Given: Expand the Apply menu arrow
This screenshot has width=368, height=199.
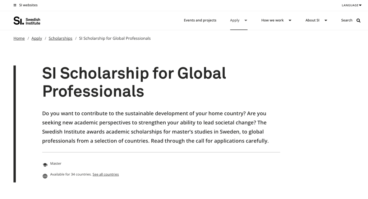Looking at the screenshot, I should [x=246, y=20].
